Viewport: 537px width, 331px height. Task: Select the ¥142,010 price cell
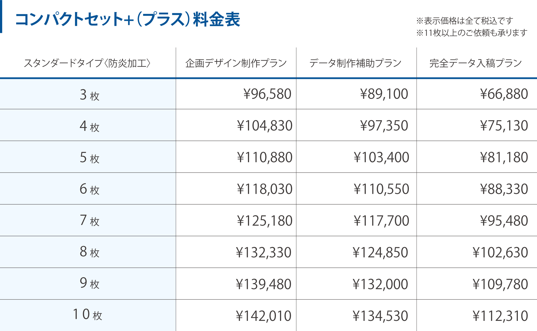click(x=264, y=316)
